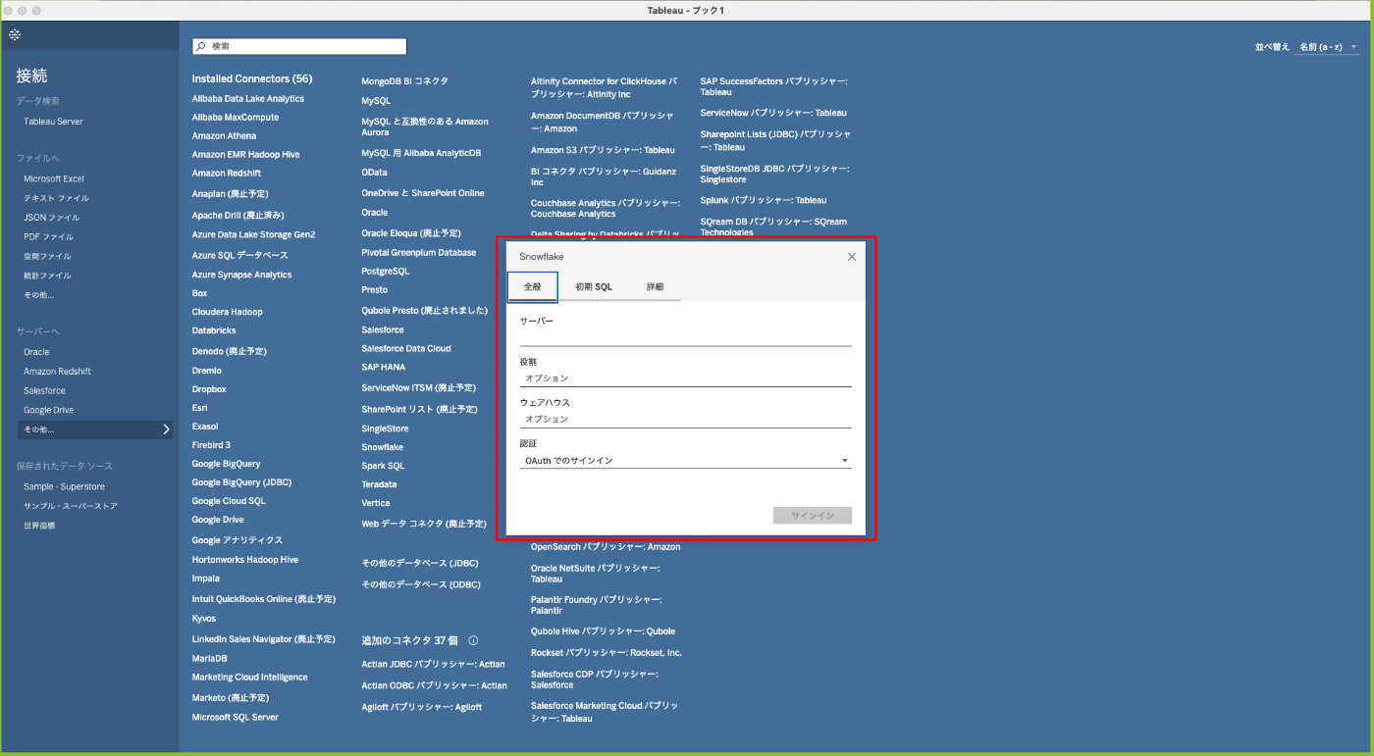Viewport: 1374px width, 756px height.
Task: Select Azure Synapse Analytics connector
Action: click(241, 276)
